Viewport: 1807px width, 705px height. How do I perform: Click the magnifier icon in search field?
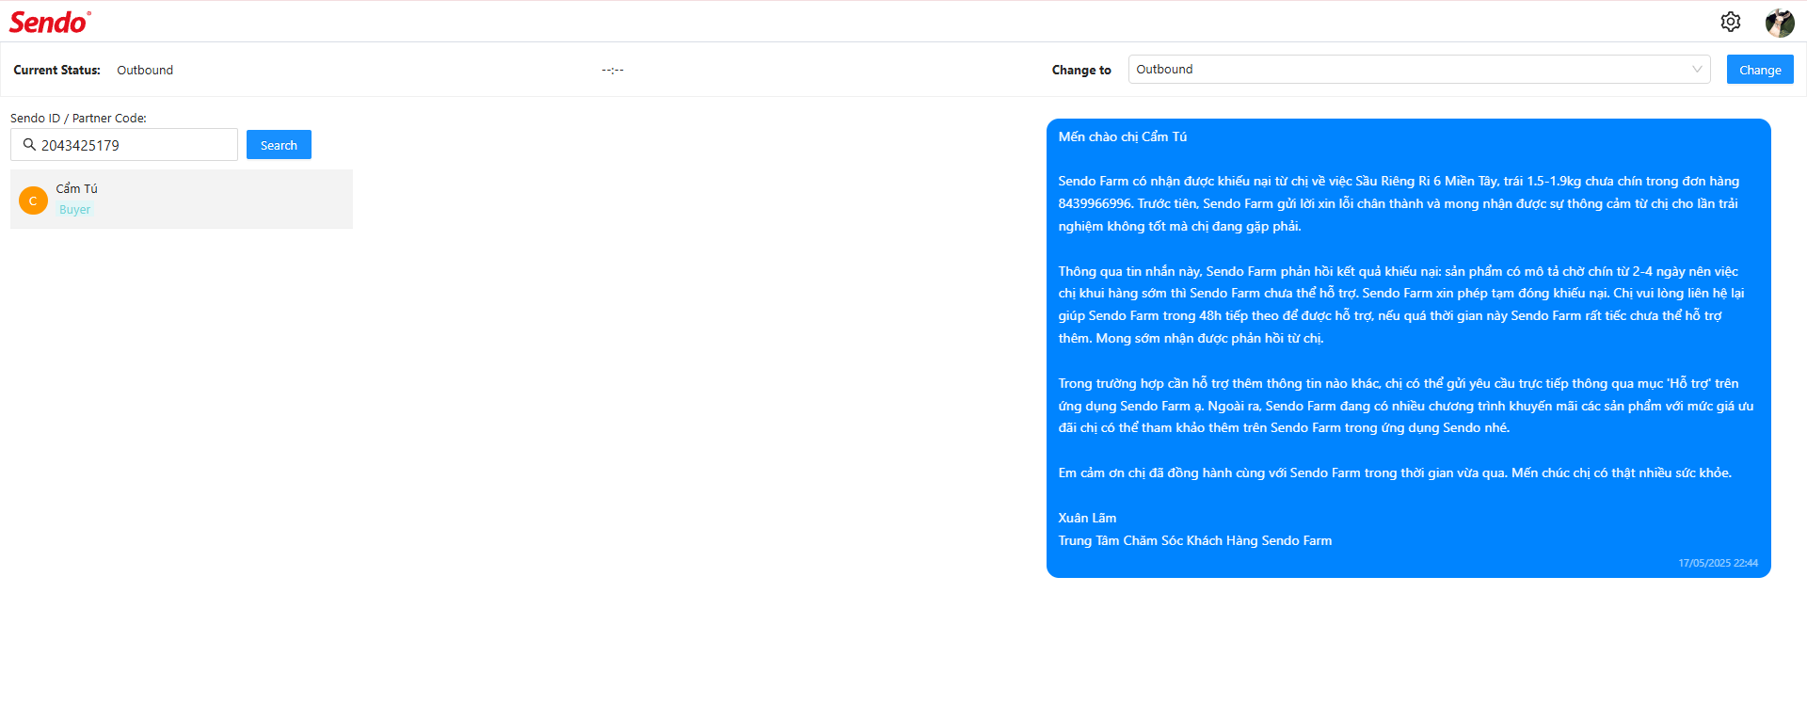pos(29,145)
